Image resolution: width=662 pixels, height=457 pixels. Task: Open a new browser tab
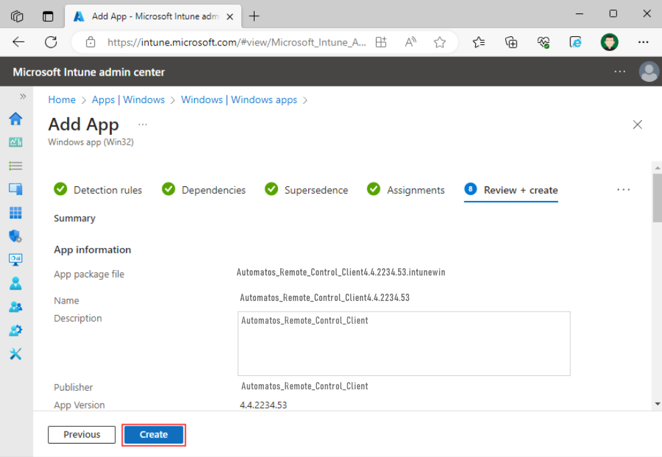point(254,16)
